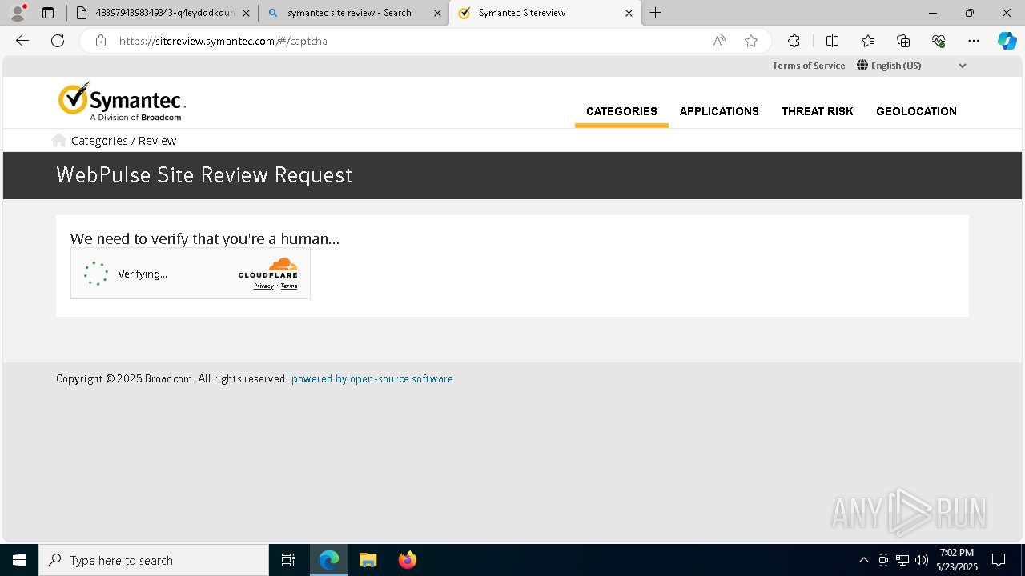
Task: Open Firefox from the taskbar
Action: coord(407,560)
